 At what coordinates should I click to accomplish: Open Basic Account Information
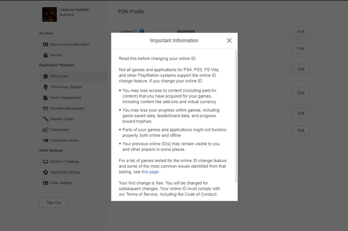coord(70,44)
